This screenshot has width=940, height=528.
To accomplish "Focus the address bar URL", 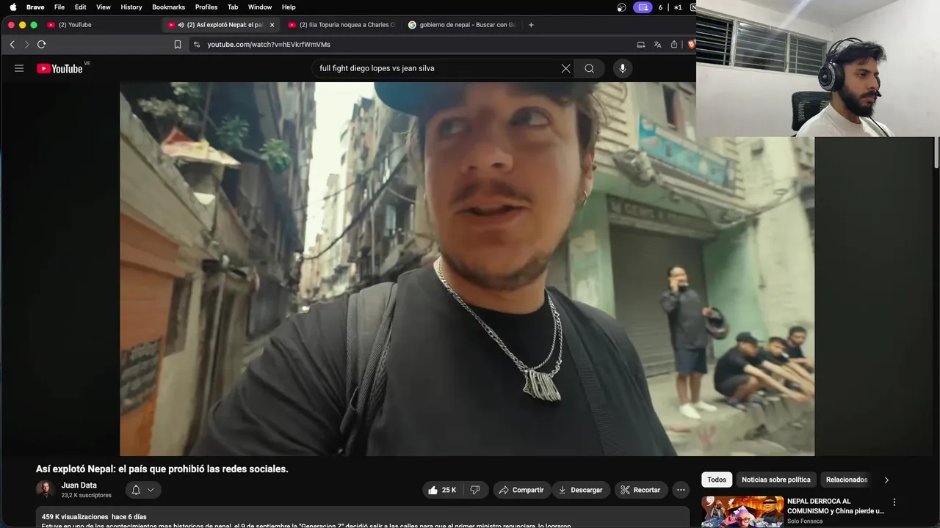I will 269,45.
